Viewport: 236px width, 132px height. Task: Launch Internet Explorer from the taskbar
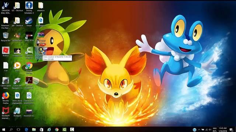click(x=49, y=129)
